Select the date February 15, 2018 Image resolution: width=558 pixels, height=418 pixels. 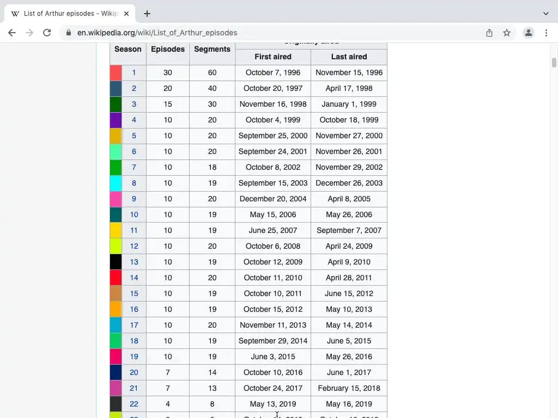[x=349, y=388]
